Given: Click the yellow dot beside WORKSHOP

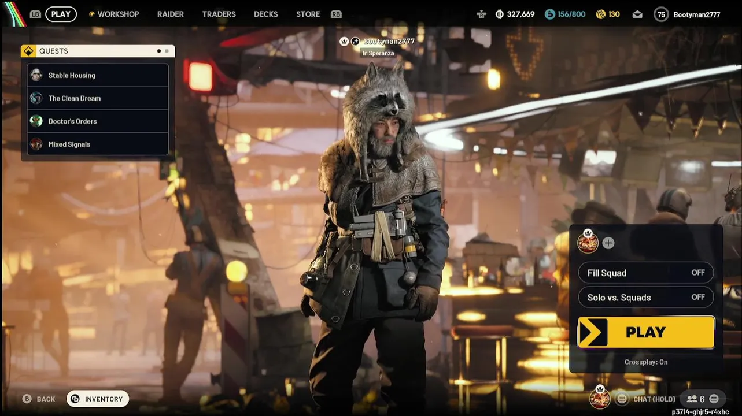Looking at the screenshot, I should (91, 14).
